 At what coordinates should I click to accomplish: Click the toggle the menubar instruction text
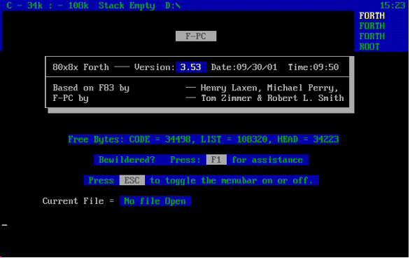tap(231, 180)
